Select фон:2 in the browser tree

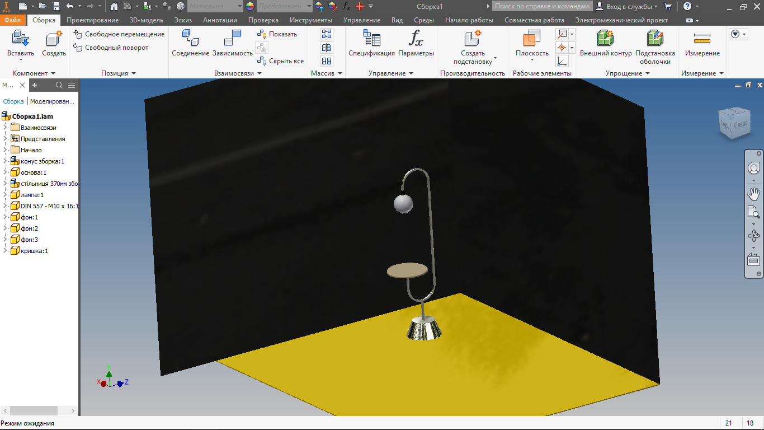pyautogui.click(x=29, y=228)
